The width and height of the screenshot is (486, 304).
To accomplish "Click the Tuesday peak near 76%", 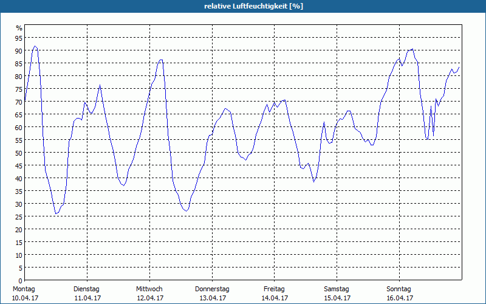I will (100, 85).
